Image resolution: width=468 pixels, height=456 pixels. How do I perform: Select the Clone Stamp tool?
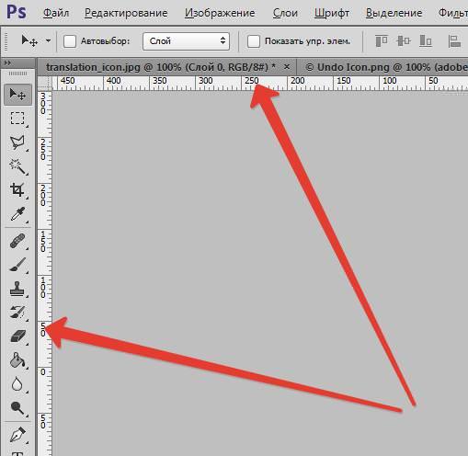pos(17,289)
